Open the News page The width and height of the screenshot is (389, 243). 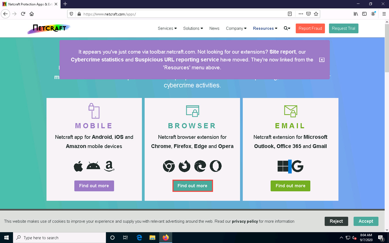(214, 28)
